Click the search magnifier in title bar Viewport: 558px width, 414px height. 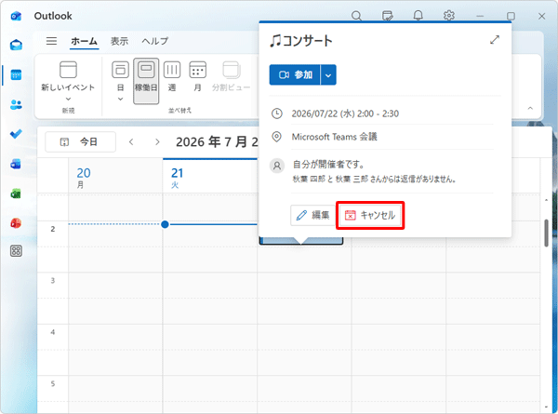(356, 16)
